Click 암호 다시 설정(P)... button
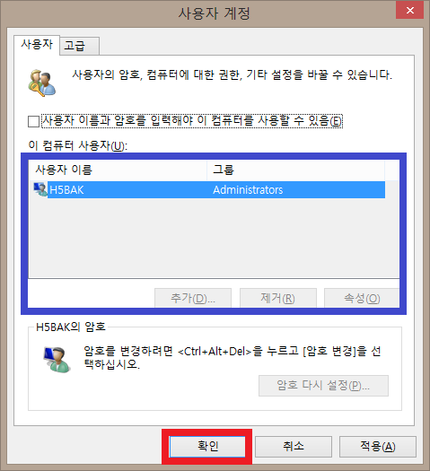 [x=323, y=386]
